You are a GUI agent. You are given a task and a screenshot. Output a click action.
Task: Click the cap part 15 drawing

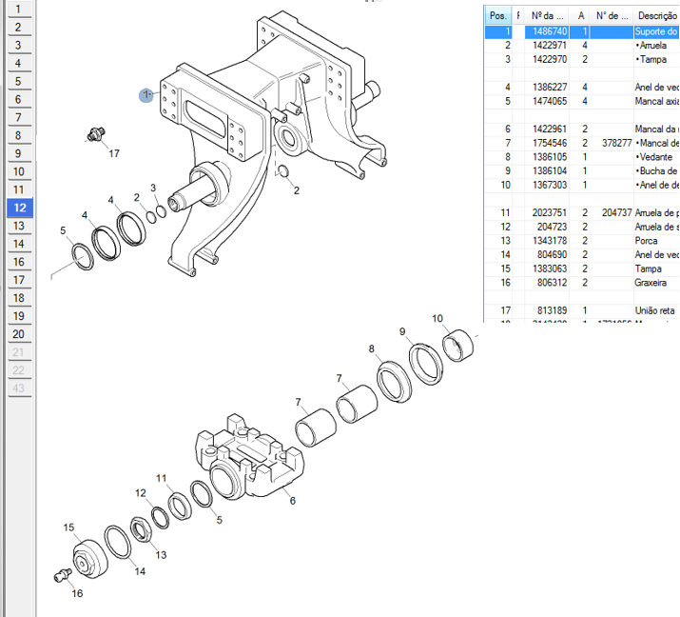click(91, 557)
